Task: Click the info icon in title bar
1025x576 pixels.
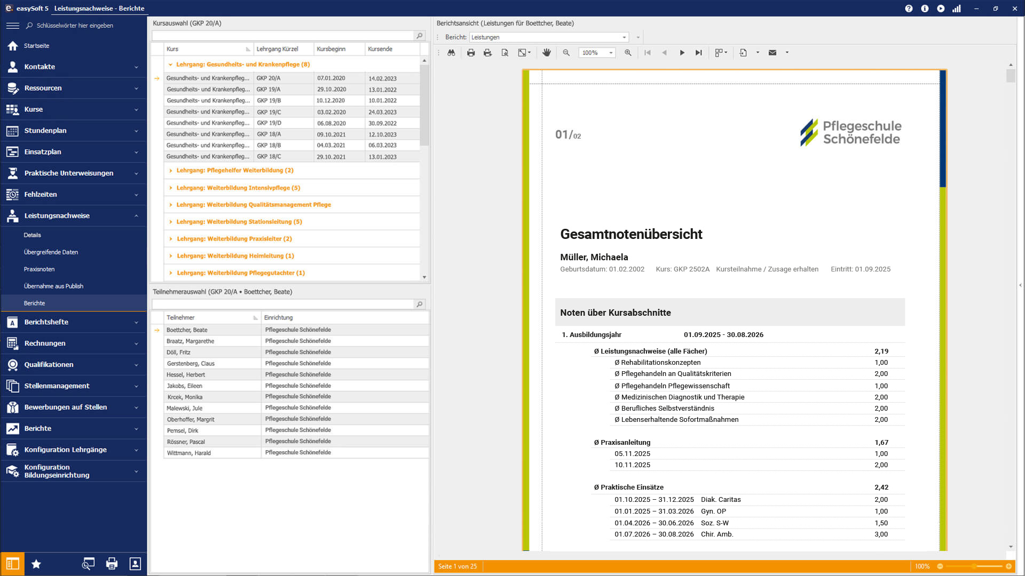Action: (925, 9)
